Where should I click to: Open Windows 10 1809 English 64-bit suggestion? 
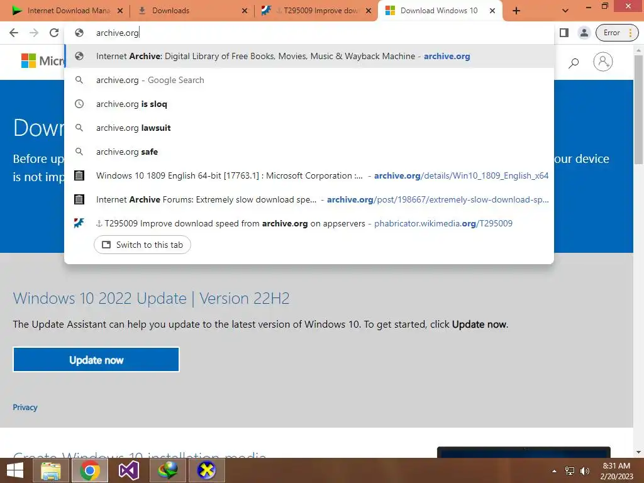309,175
